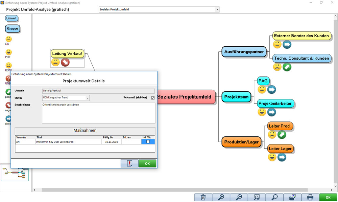Click the Gruppe mode button
The height and width of the screenshot is (202, 338).
click(13, 29)
